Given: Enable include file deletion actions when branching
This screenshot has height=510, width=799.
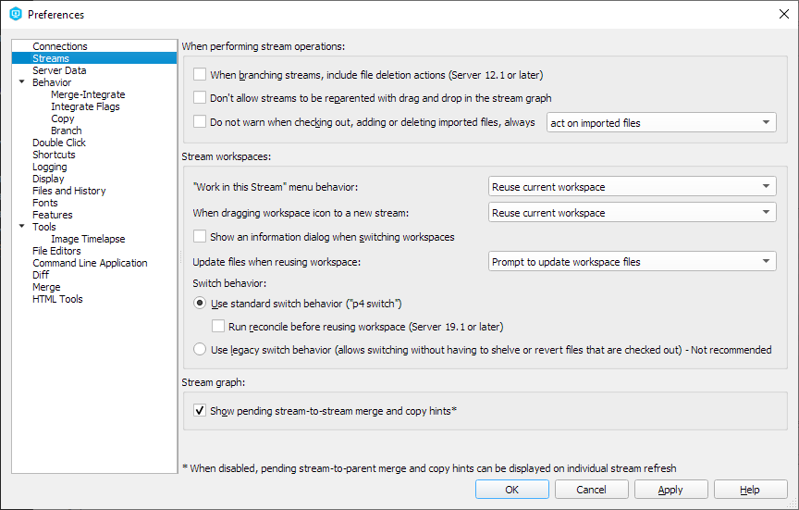Looking at the screenshot, I should tap(200, 74).
